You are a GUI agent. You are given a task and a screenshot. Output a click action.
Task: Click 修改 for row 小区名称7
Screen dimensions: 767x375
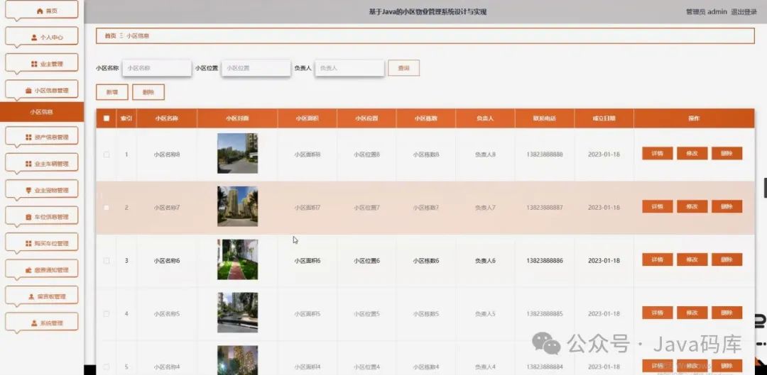pyautogui.click(x=692, y=206)
